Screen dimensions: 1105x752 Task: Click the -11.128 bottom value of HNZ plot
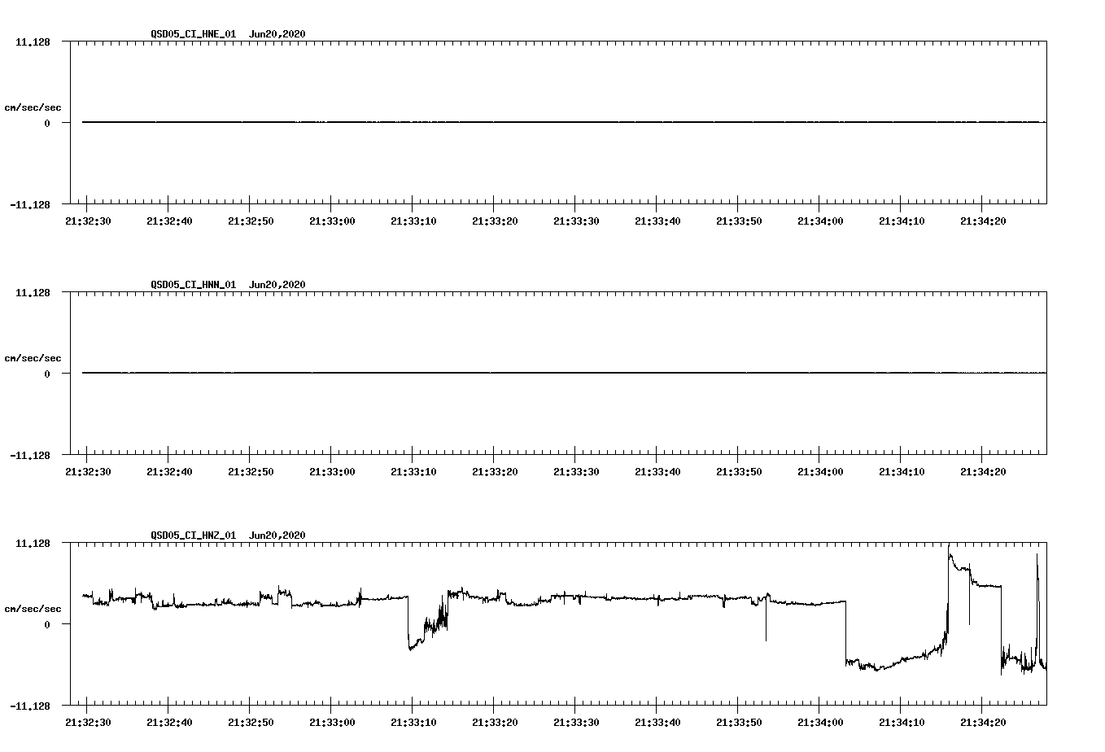(30, 706)
